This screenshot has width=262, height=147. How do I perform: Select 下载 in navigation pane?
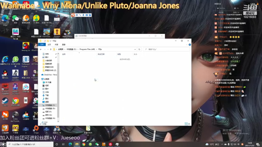[x=46, y=95]
